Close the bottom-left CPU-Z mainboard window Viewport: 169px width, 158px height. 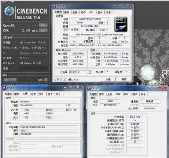pyautogui.click(x=78, y=87)
